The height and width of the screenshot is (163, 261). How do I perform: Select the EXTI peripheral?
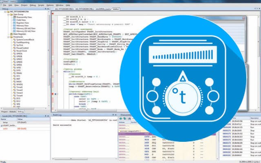tap(18, 70)
